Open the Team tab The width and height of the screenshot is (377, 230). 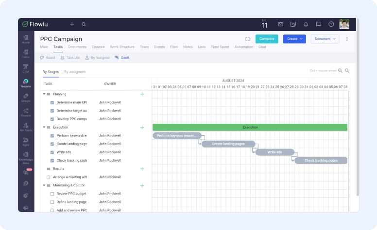coord(144,47)
